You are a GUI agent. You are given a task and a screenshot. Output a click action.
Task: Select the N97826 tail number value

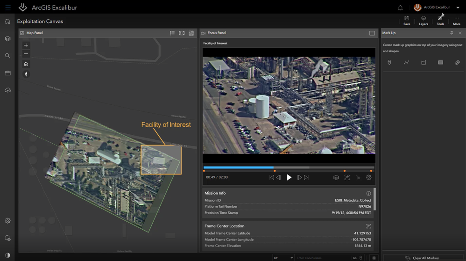[x=365, y=206]
